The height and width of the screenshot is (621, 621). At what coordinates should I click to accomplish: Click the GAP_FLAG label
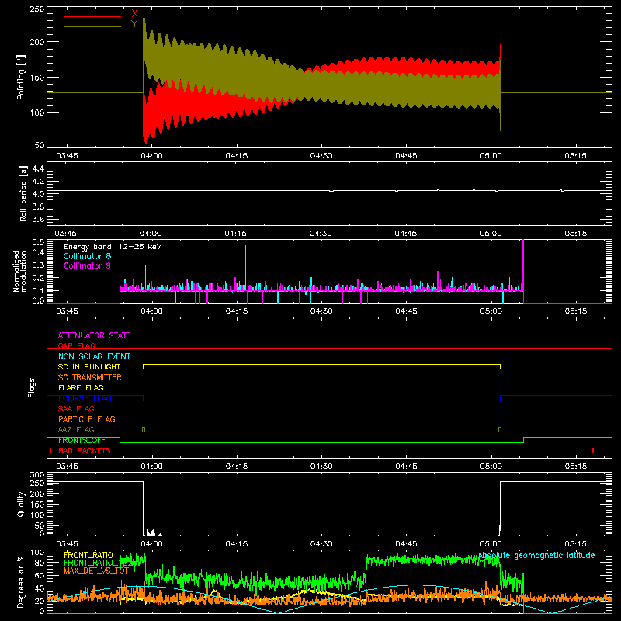tap(76, 345)
